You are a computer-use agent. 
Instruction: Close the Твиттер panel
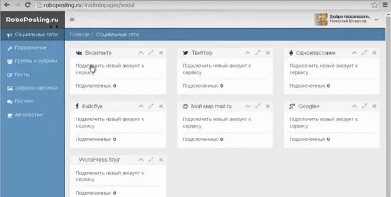click(x=268, y=52)
